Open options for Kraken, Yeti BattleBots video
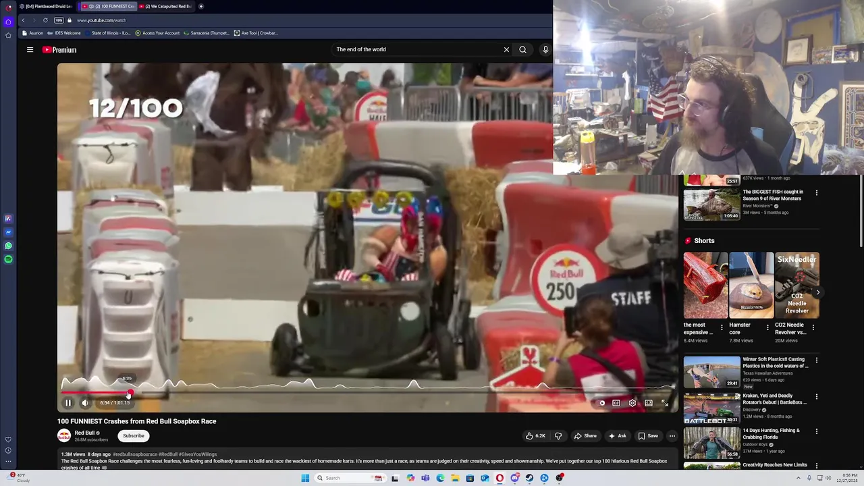Screen dimensions: 864x486 [x=817, y=397]
